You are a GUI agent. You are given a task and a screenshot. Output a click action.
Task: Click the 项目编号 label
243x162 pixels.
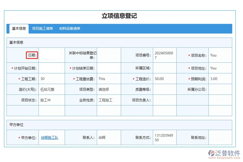143,55
